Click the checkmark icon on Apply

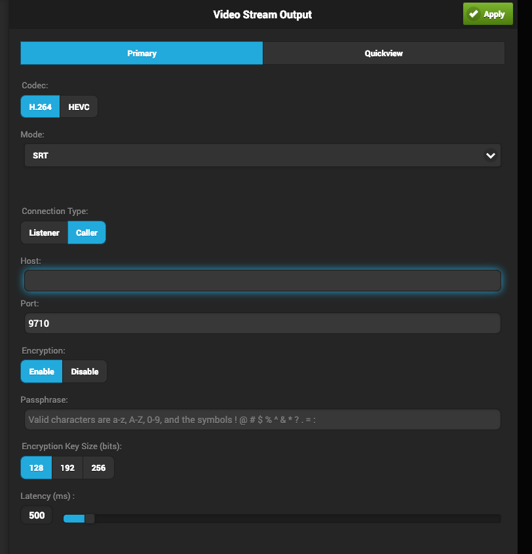(474, 14)
